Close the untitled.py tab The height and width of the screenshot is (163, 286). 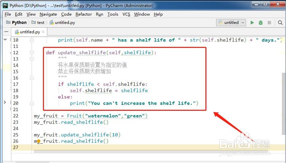43,32
